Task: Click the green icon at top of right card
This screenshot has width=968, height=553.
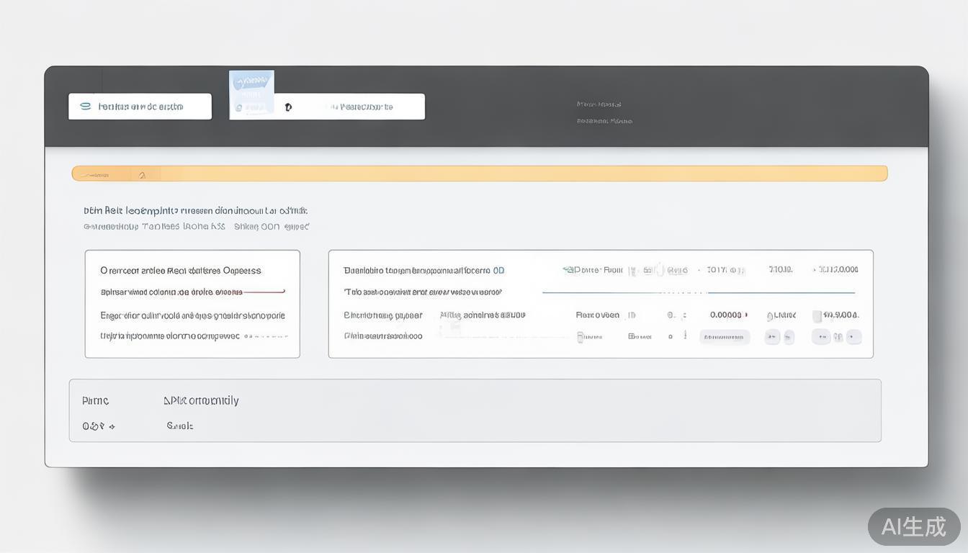Action: [568, 270]
